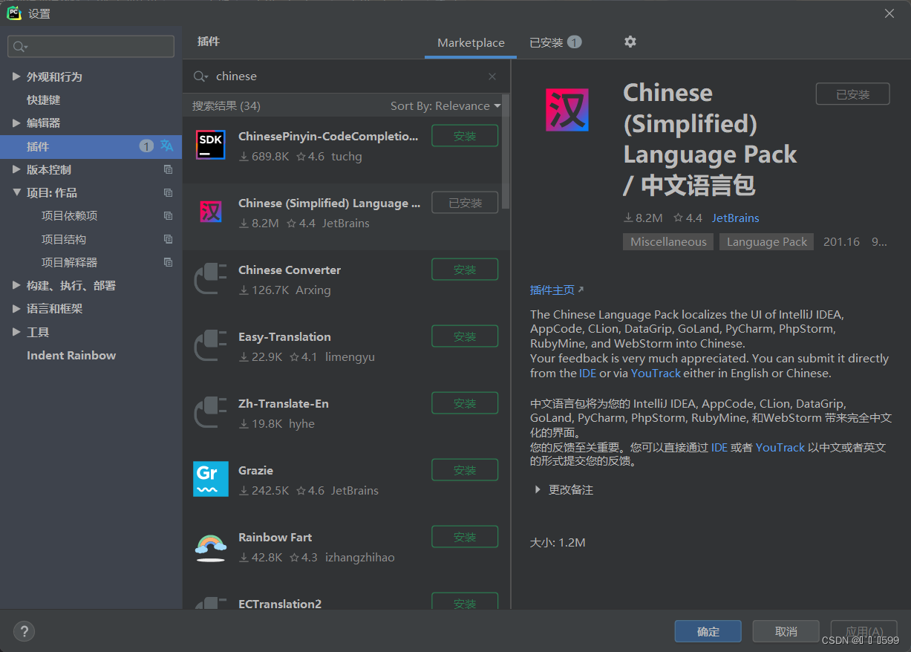Screen dimensions: 911x652
Task: Click the 已安装 button on the Language Pack row
Action: pyautogui.click(x=465, y=203)
